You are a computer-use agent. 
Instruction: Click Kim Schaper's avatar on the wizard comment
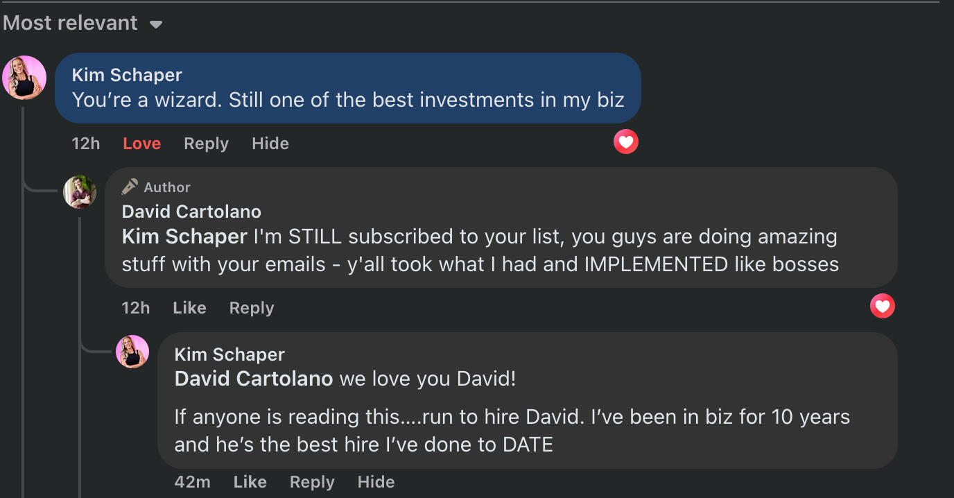(24, 78)
